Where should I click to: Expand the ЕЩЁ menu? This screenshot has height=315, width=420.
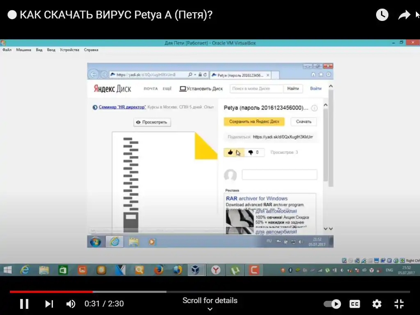[167, 89]
